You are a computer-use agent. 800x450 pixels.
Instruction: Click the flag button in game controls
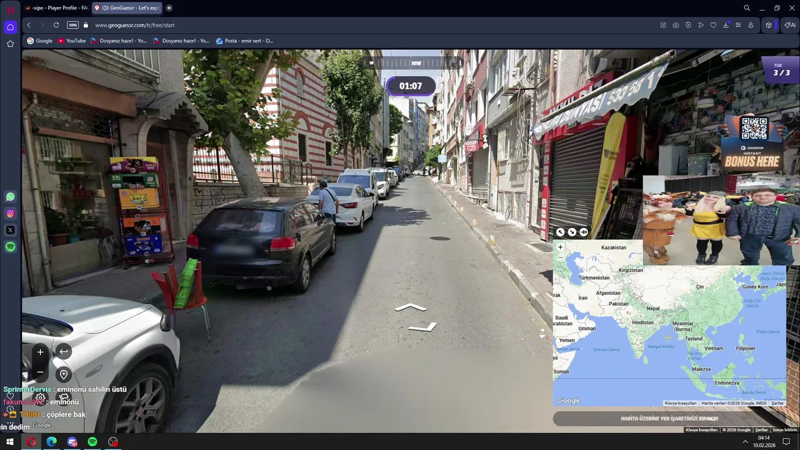point(63,397)
